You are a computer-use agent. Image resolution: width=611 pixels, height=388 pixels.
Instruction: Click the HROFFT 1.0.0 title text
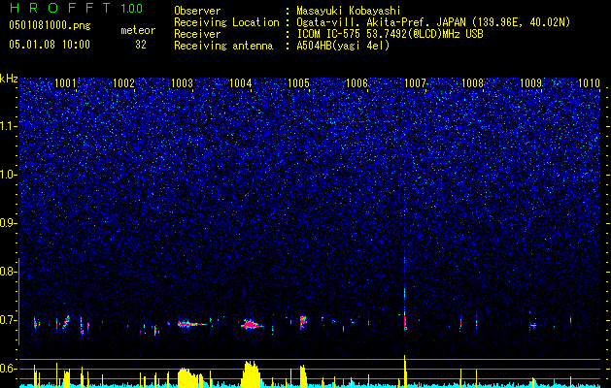coord(76,8)
